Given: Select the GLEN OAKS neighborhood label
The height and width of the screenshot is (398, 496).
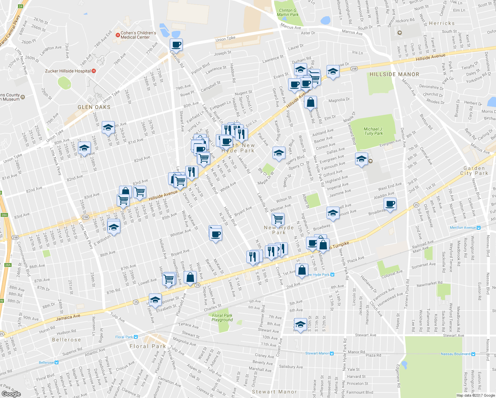Looking at the screenshot, I should point(94,107).
